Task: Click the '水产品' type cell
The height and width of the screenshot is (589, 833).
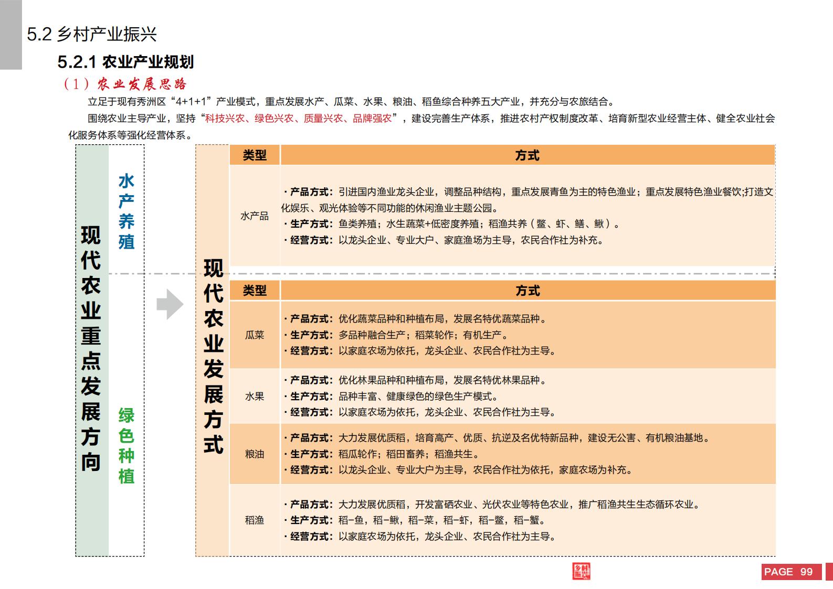Action: coord(255,216)
